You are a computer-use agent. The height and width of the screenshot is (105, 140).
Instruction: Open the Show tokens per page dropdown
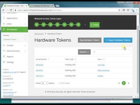tap(44, 83)
